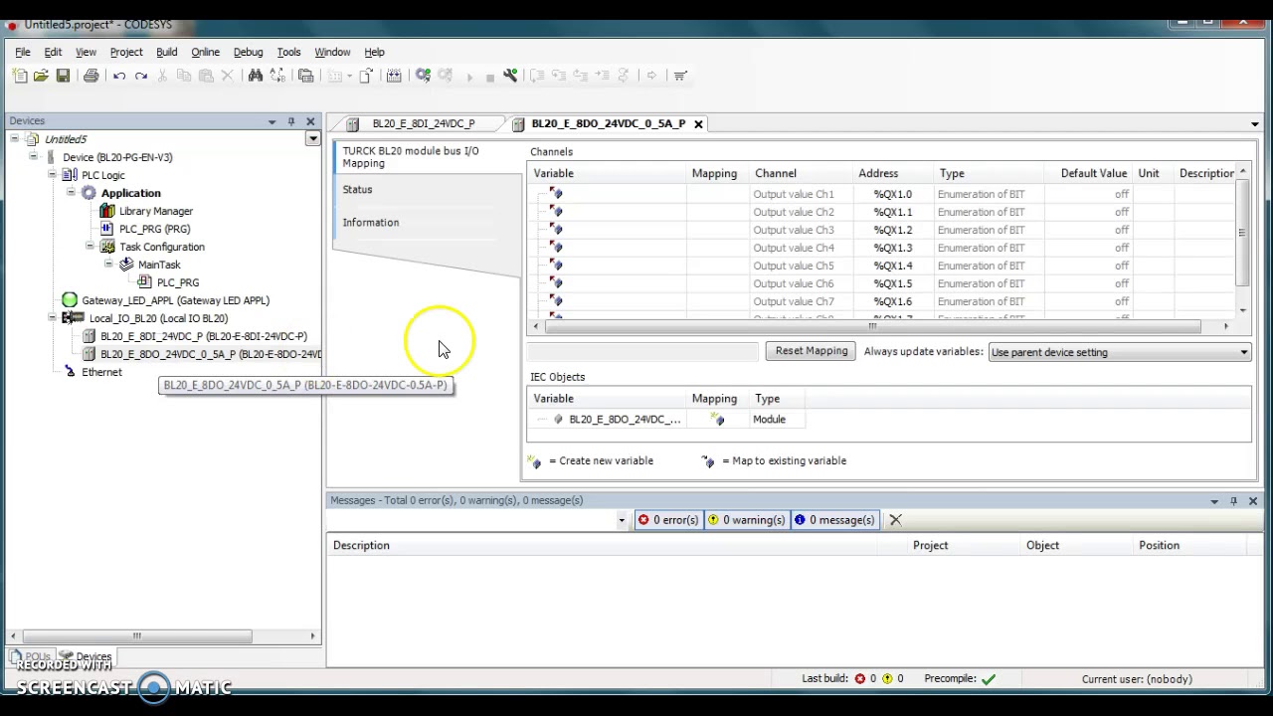Collapse the PLC Logic node
The height and width of the screenshot is (716, 1273).
[x=52, y=175]
